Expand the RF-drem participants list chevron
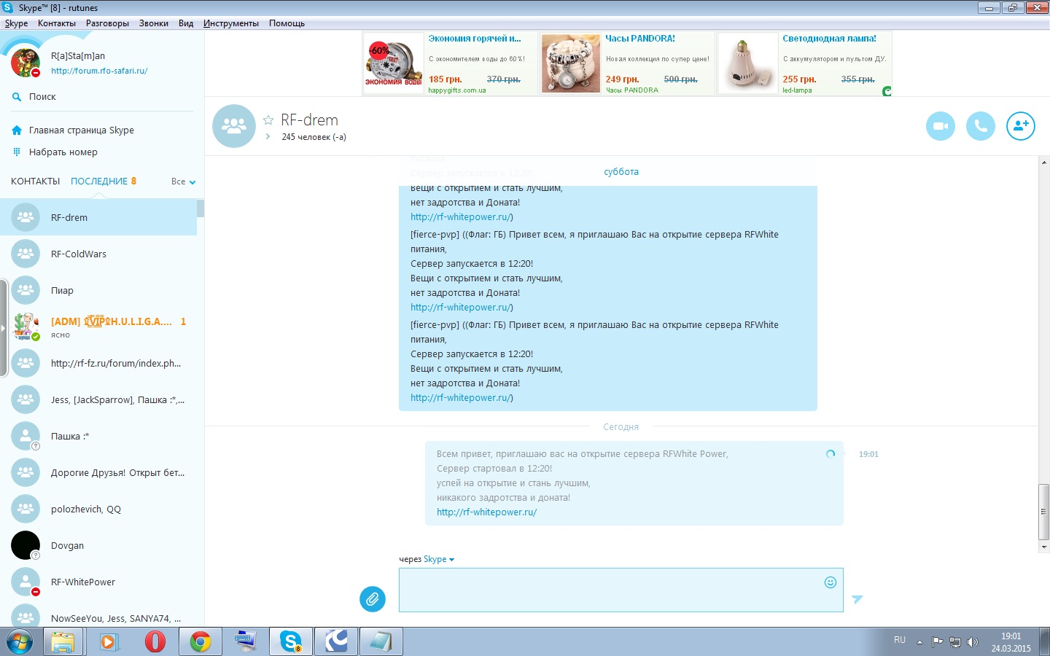The width and height of the screenshot is (1050, 656). click(x=268, y=137)
